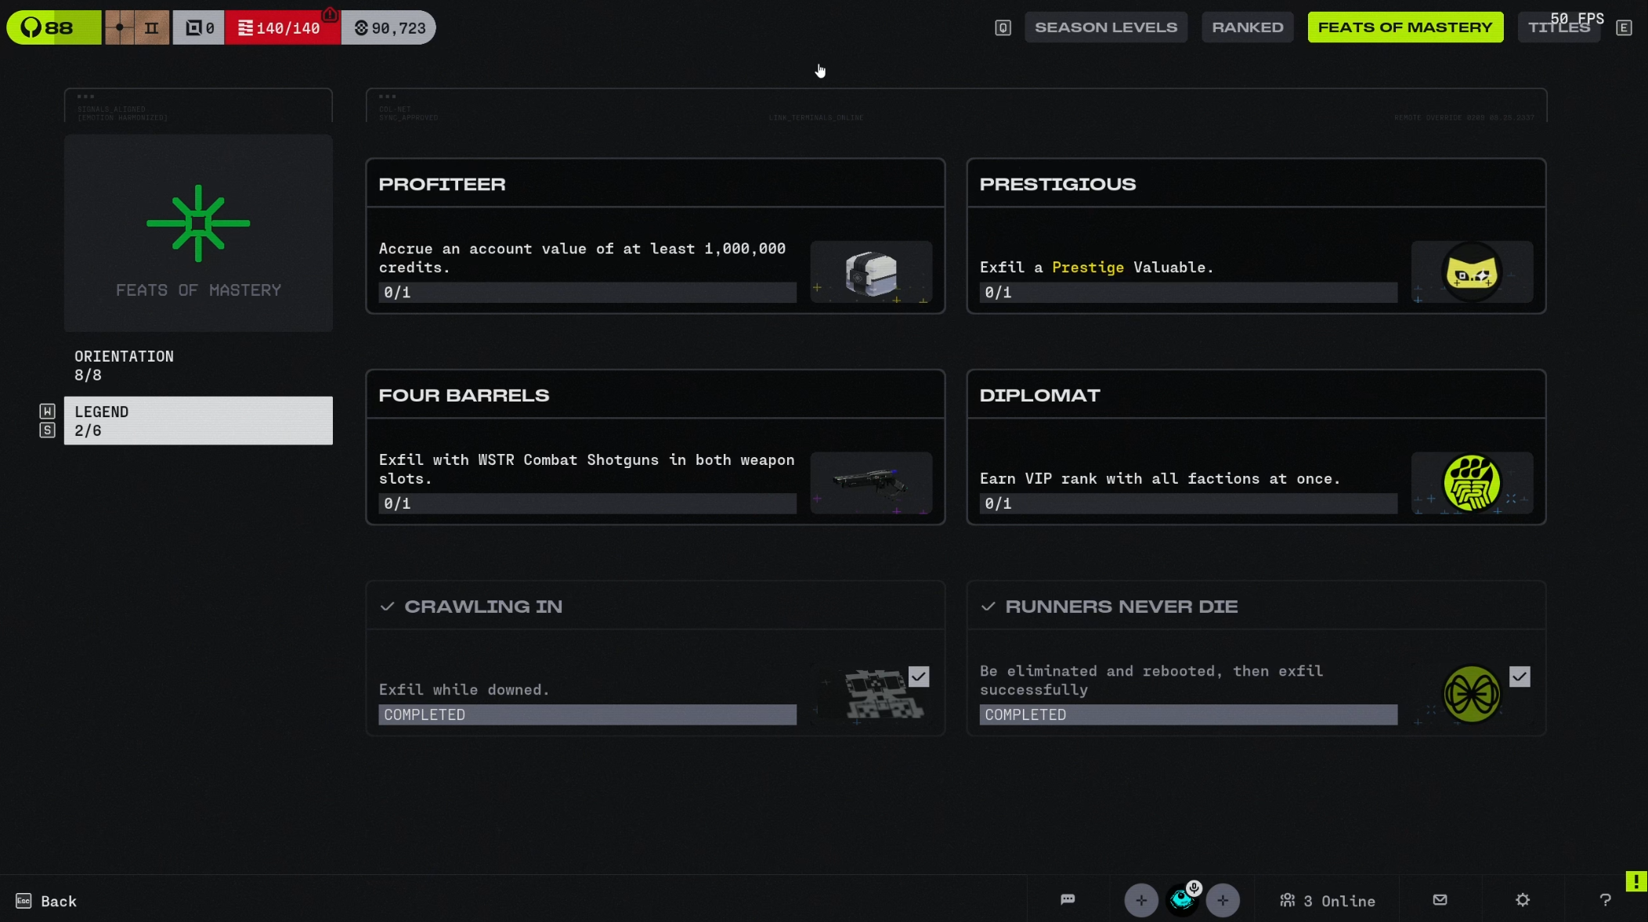Switch to the Season Levels tab
Viewport: 1648px width, 922px height.
(x=1106, y=27)
